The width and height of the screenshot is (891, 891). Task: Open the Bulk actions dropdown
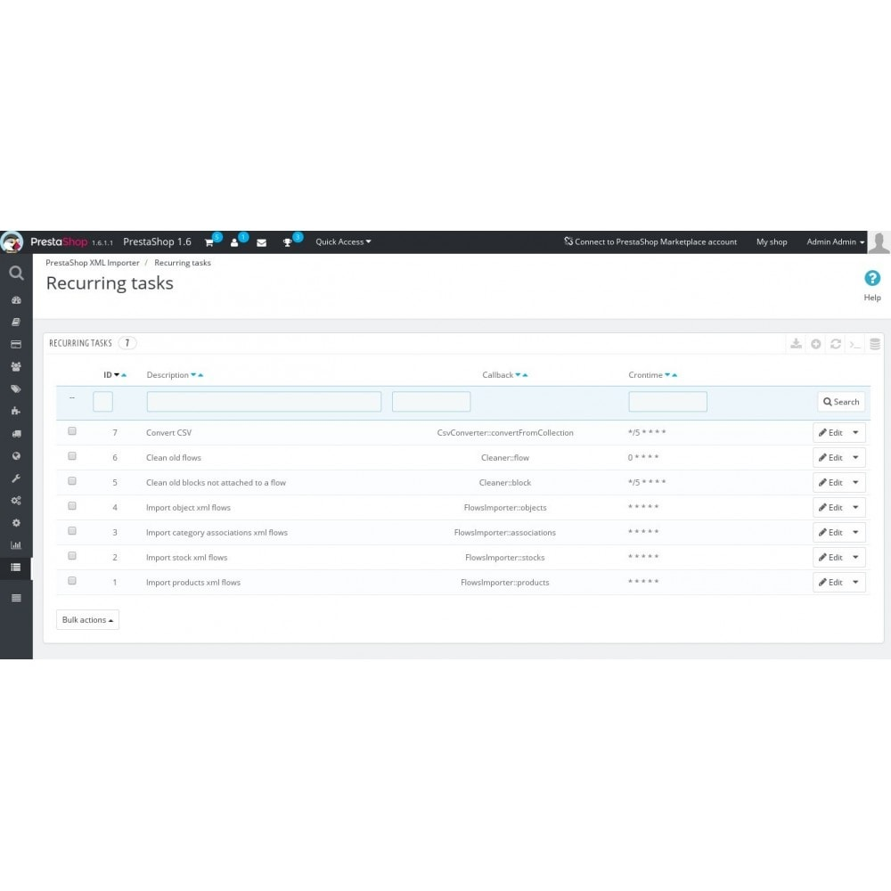click(x=87, y=620)
